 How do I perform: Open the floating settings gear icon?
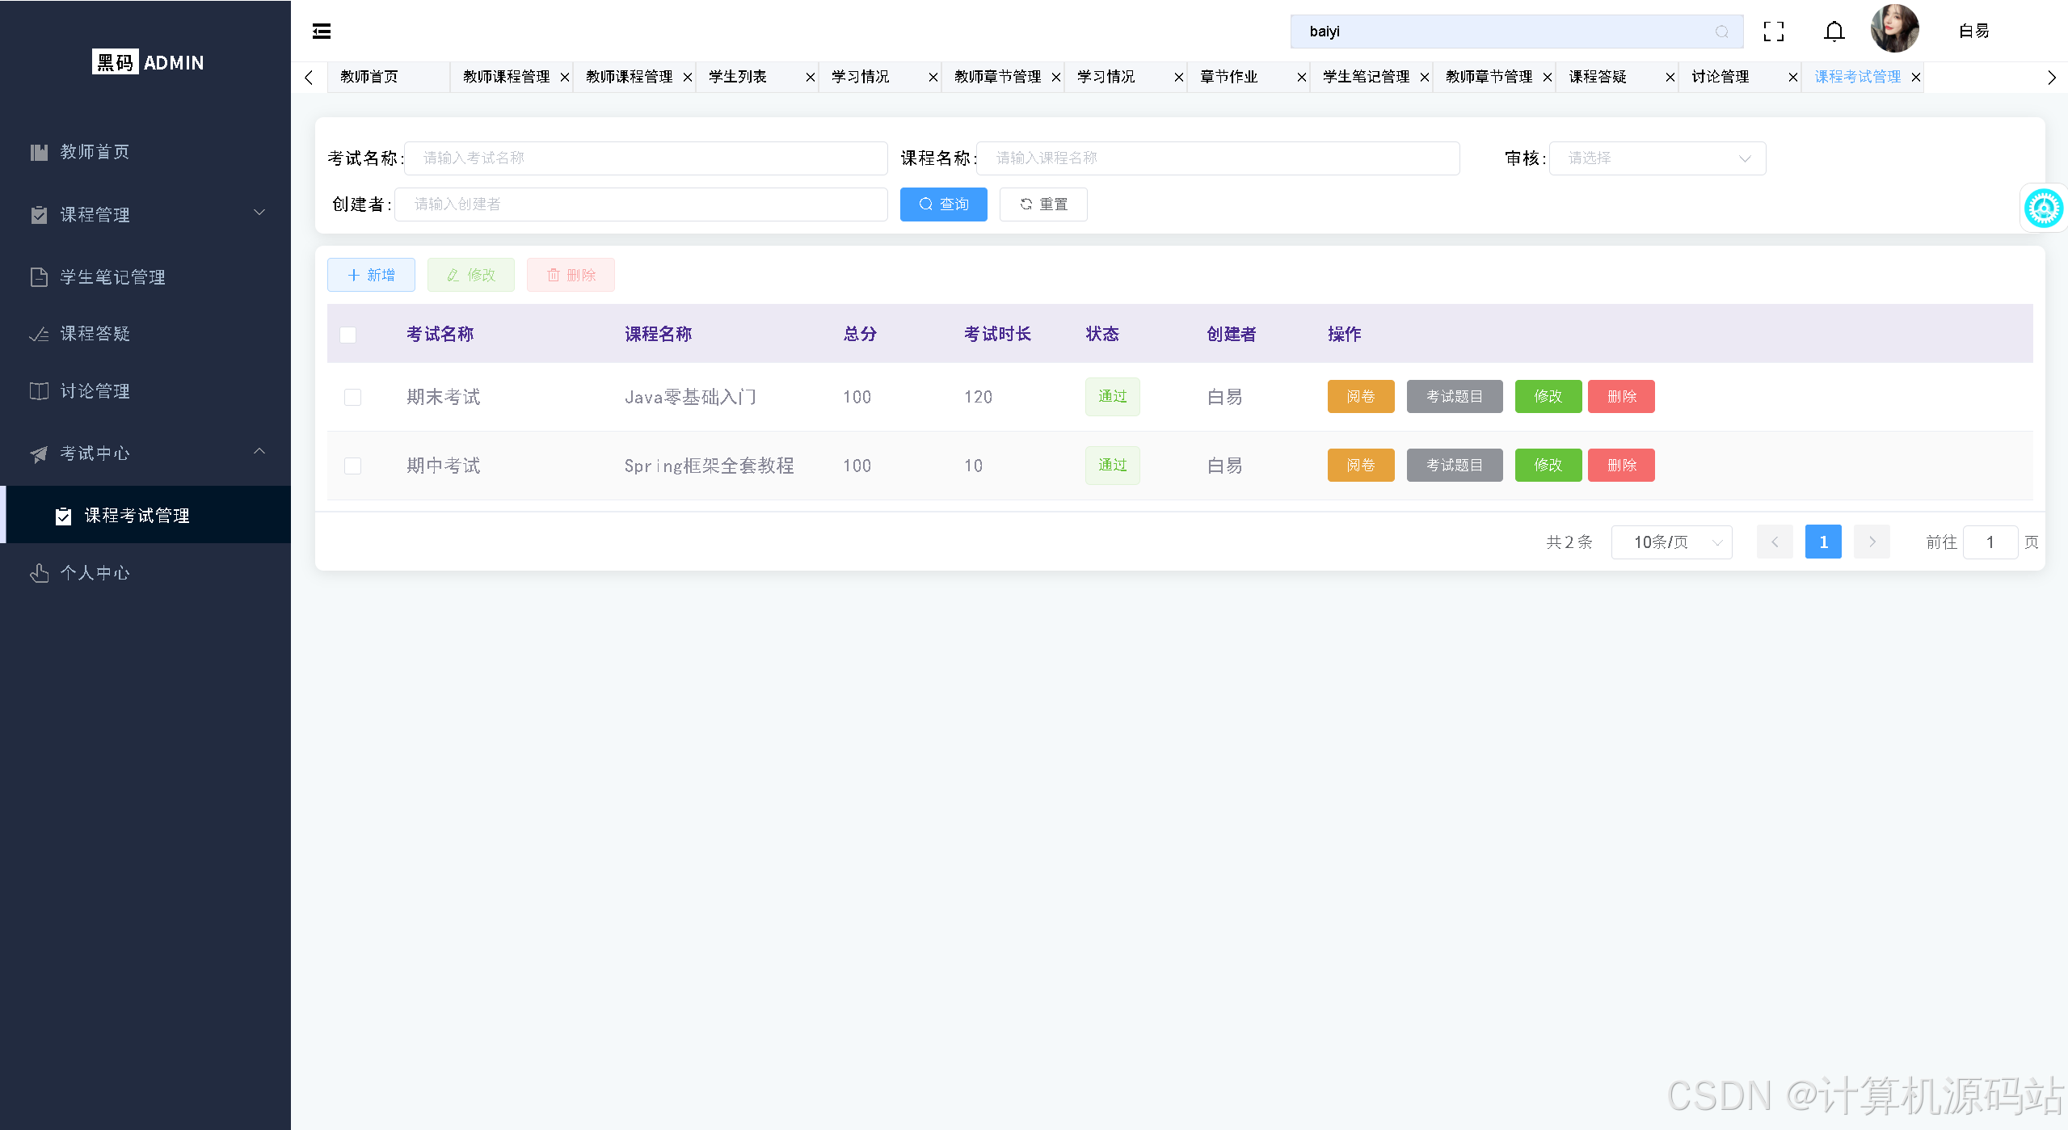coord(2043,209)
